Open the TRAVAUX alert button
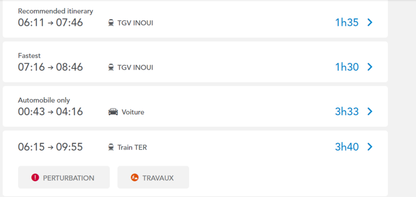This screenshot has height=197, width=416. point(153,177)
